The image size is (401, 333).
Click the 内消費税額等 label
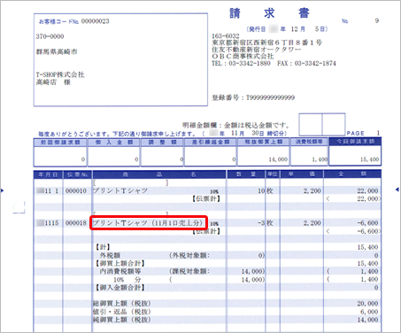(x=120, y=271)
